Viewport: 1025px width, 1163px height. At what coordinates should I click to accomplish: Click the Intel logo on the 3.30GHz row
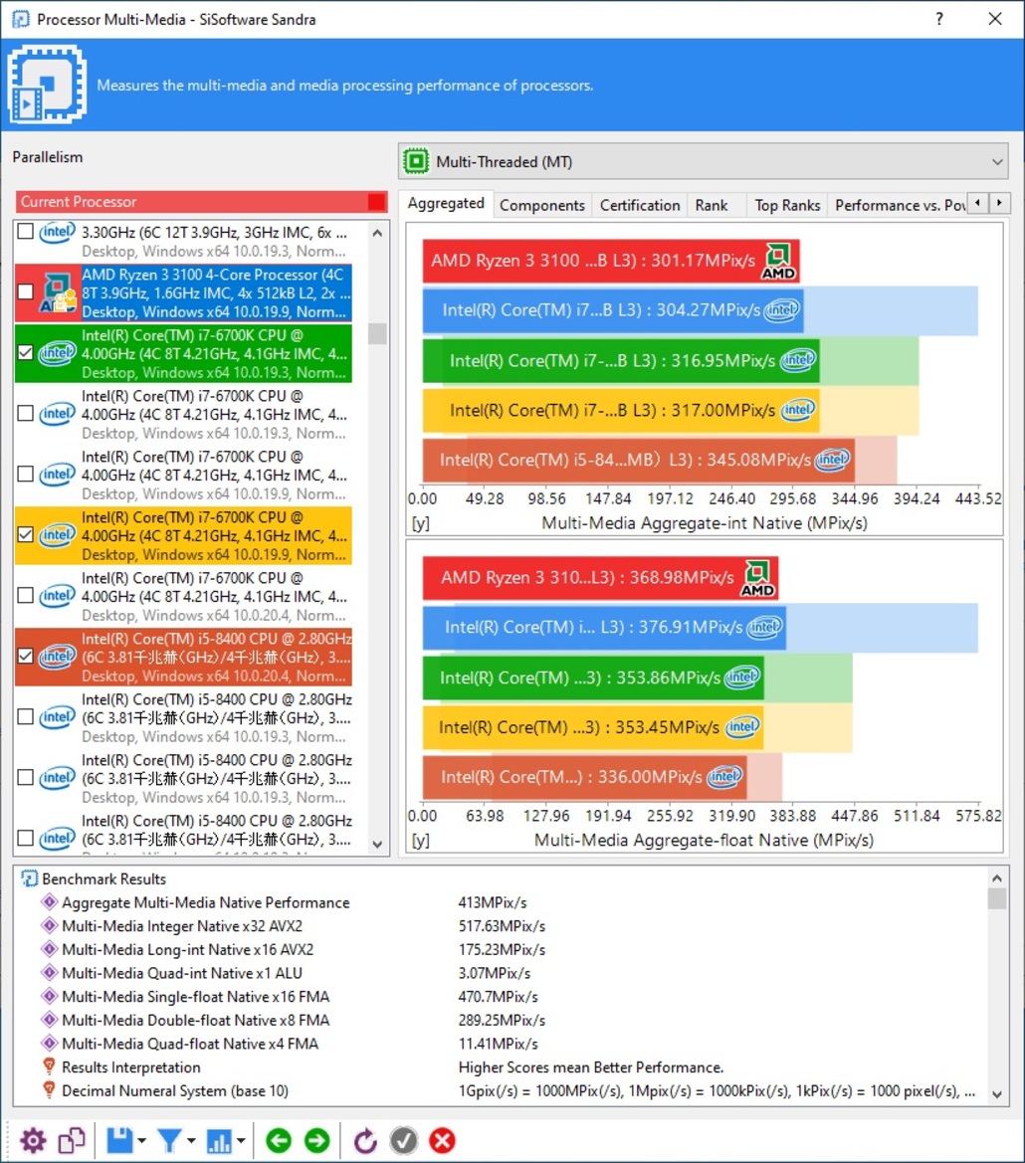(x=57, y=232)
